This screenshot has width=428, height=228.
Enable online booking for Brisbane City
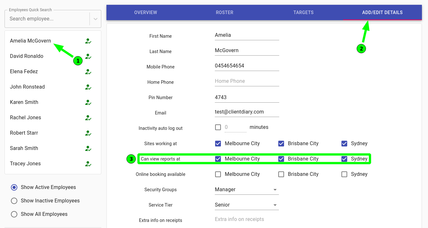pos(281,174)
